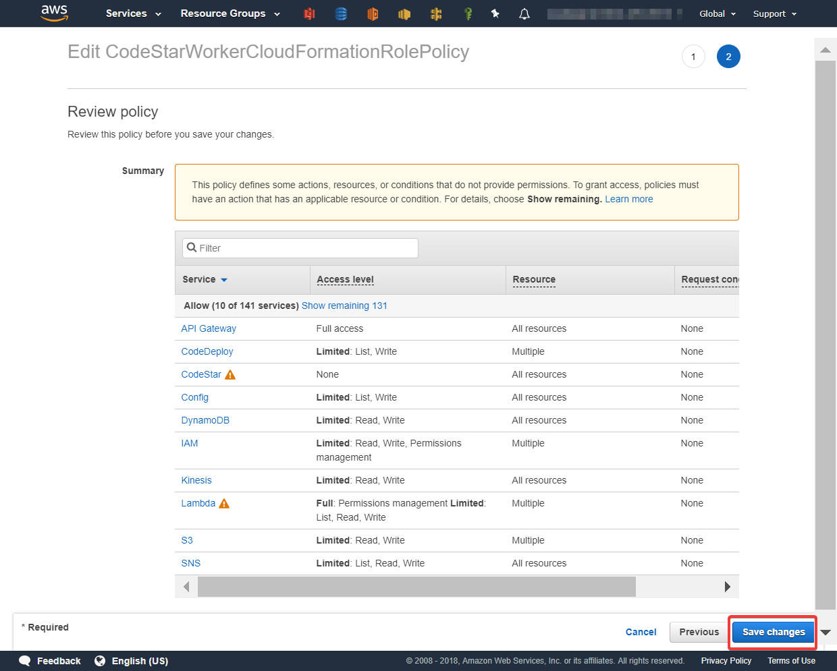Click the page scrollbar down arrow
The image size is (837, 671).
pos(826,633)
